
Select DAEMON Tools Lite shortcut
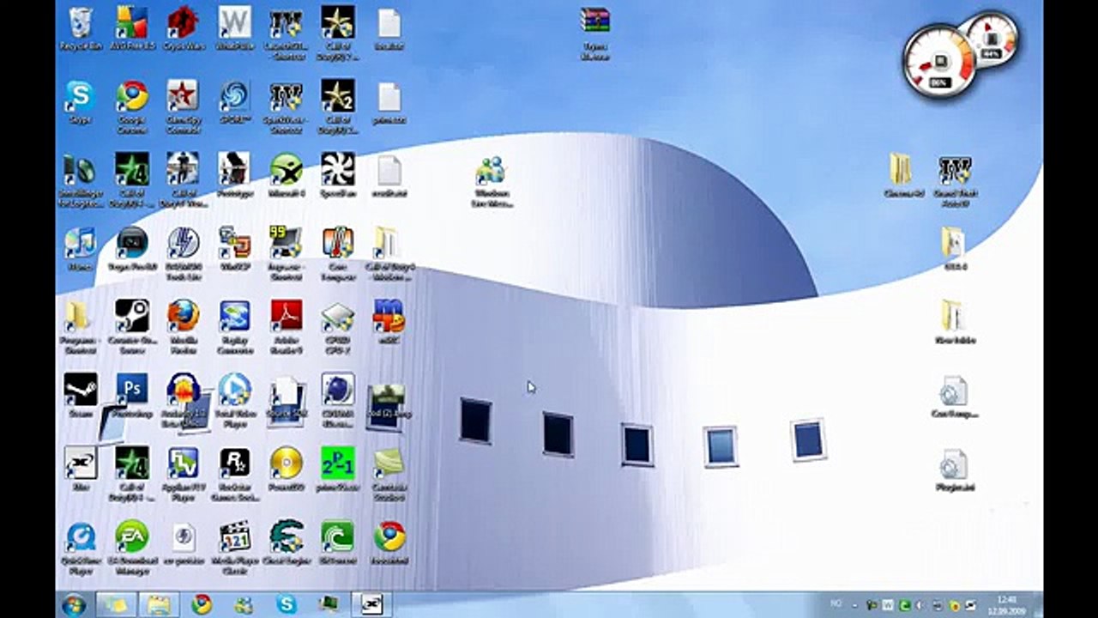pos(183,254)
